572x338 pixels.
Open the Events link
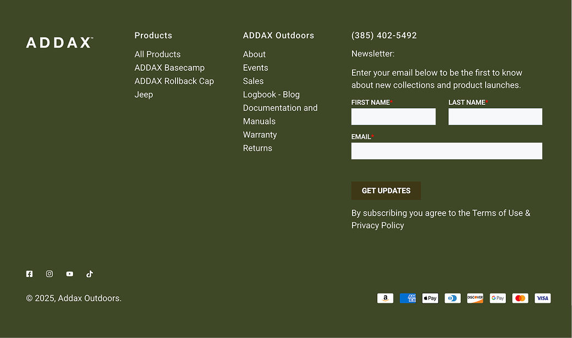(x=256, y=67)
